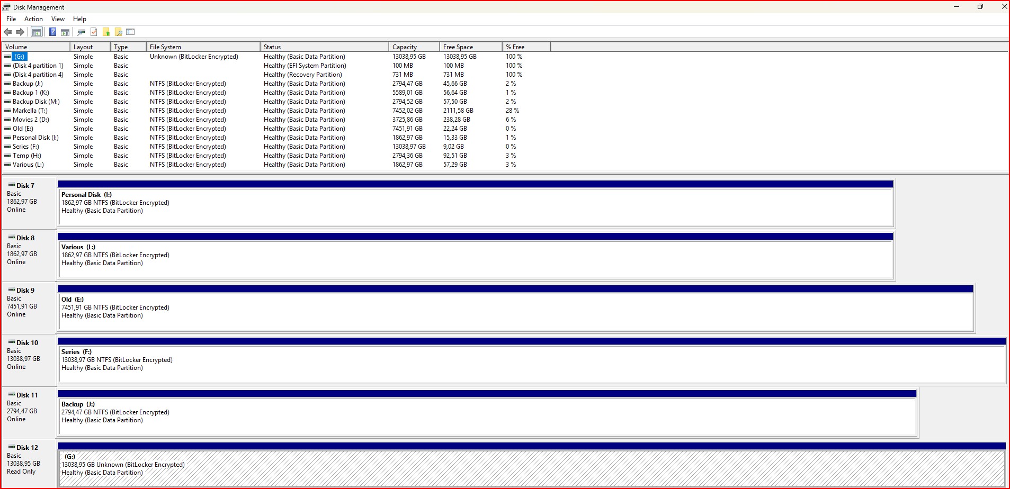The height and width of the screenshot is (489, 1010).
Task: Click Healthy (EFI System Partition) status cell
Action: (x=305, y=66)
